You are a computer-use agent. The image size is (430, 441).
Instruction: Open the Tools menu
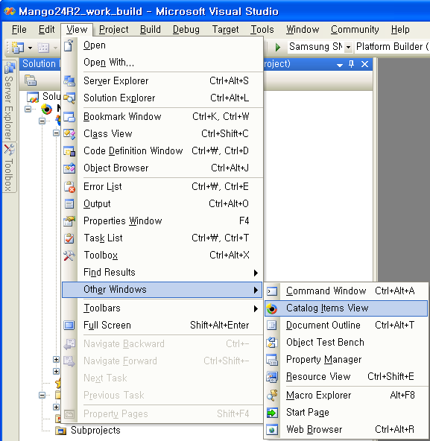click(262, 30)
